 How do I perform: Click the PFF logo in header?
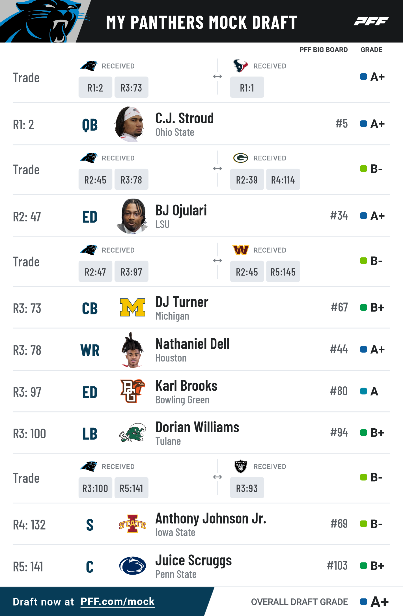tap(371, 21)
